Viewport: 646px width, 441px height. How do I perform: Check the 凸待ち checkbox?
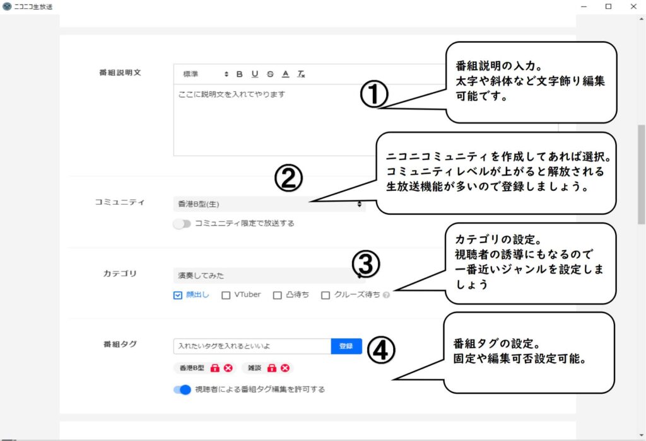[x=278, y=295]
